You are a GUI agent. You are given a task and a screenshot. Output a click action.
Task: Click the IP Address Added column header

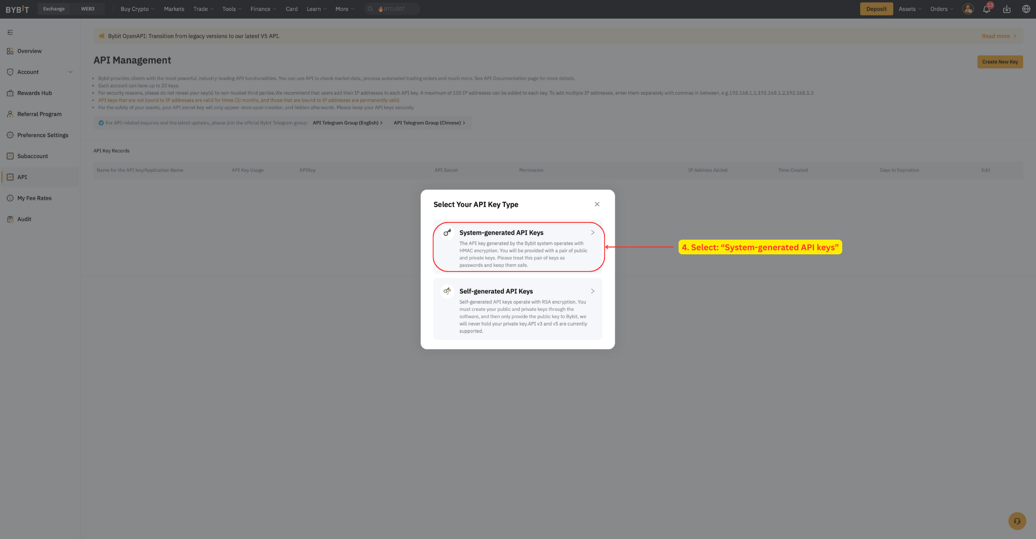click(x=707, y=170)
